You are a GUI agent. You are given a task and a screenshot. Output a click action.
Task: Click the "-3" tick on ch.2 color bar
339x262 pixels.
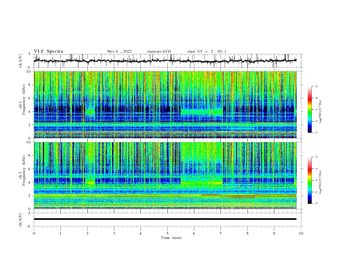click(316, 157)
